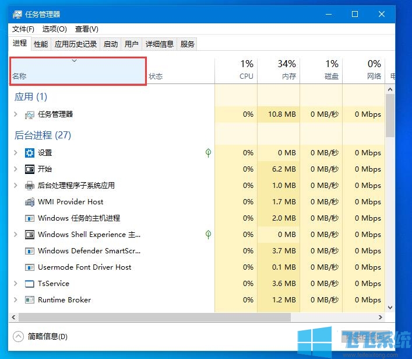The width and height of the screenshot is (412, 359).
Task: Click the 3.7 MB memory value
Action: [x=284, y=251]
